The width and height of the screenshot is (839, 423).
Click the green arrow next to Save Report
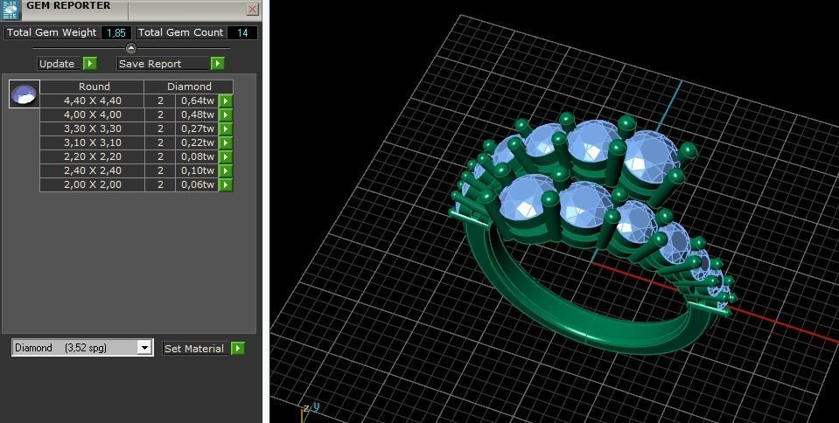217,64
